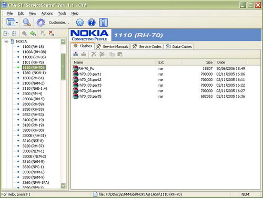Select file rh70_03.part1

click(87, 74)
